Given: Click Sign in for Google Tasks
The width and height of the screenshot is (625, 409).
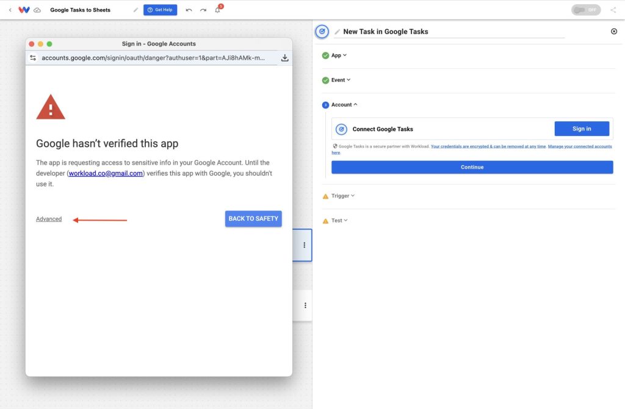Looking at the screenshot, I should [x=582, y=129].
